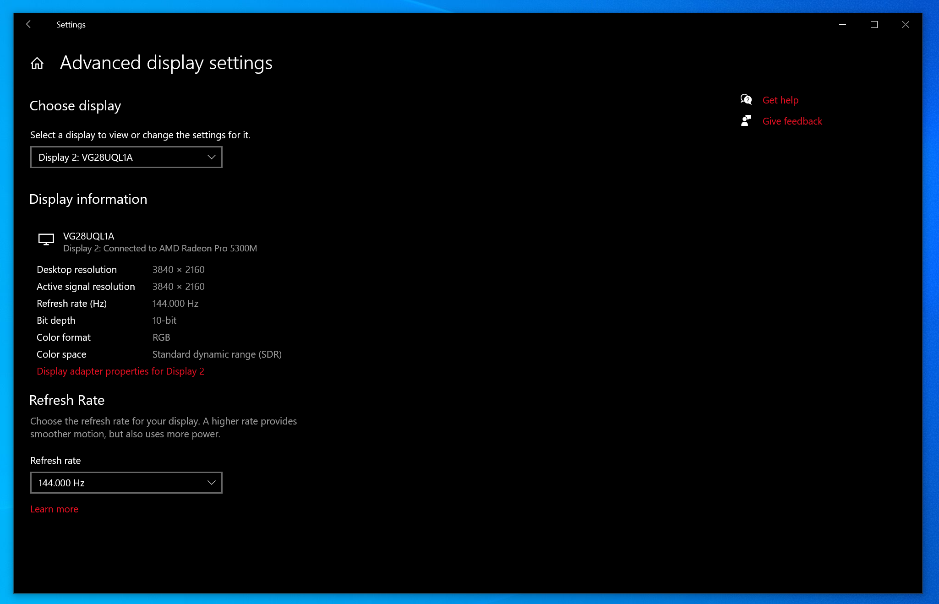939x604 pixels.
Task: Toggle the Display 2 VG28UQL1A selection
Action: 126,157
